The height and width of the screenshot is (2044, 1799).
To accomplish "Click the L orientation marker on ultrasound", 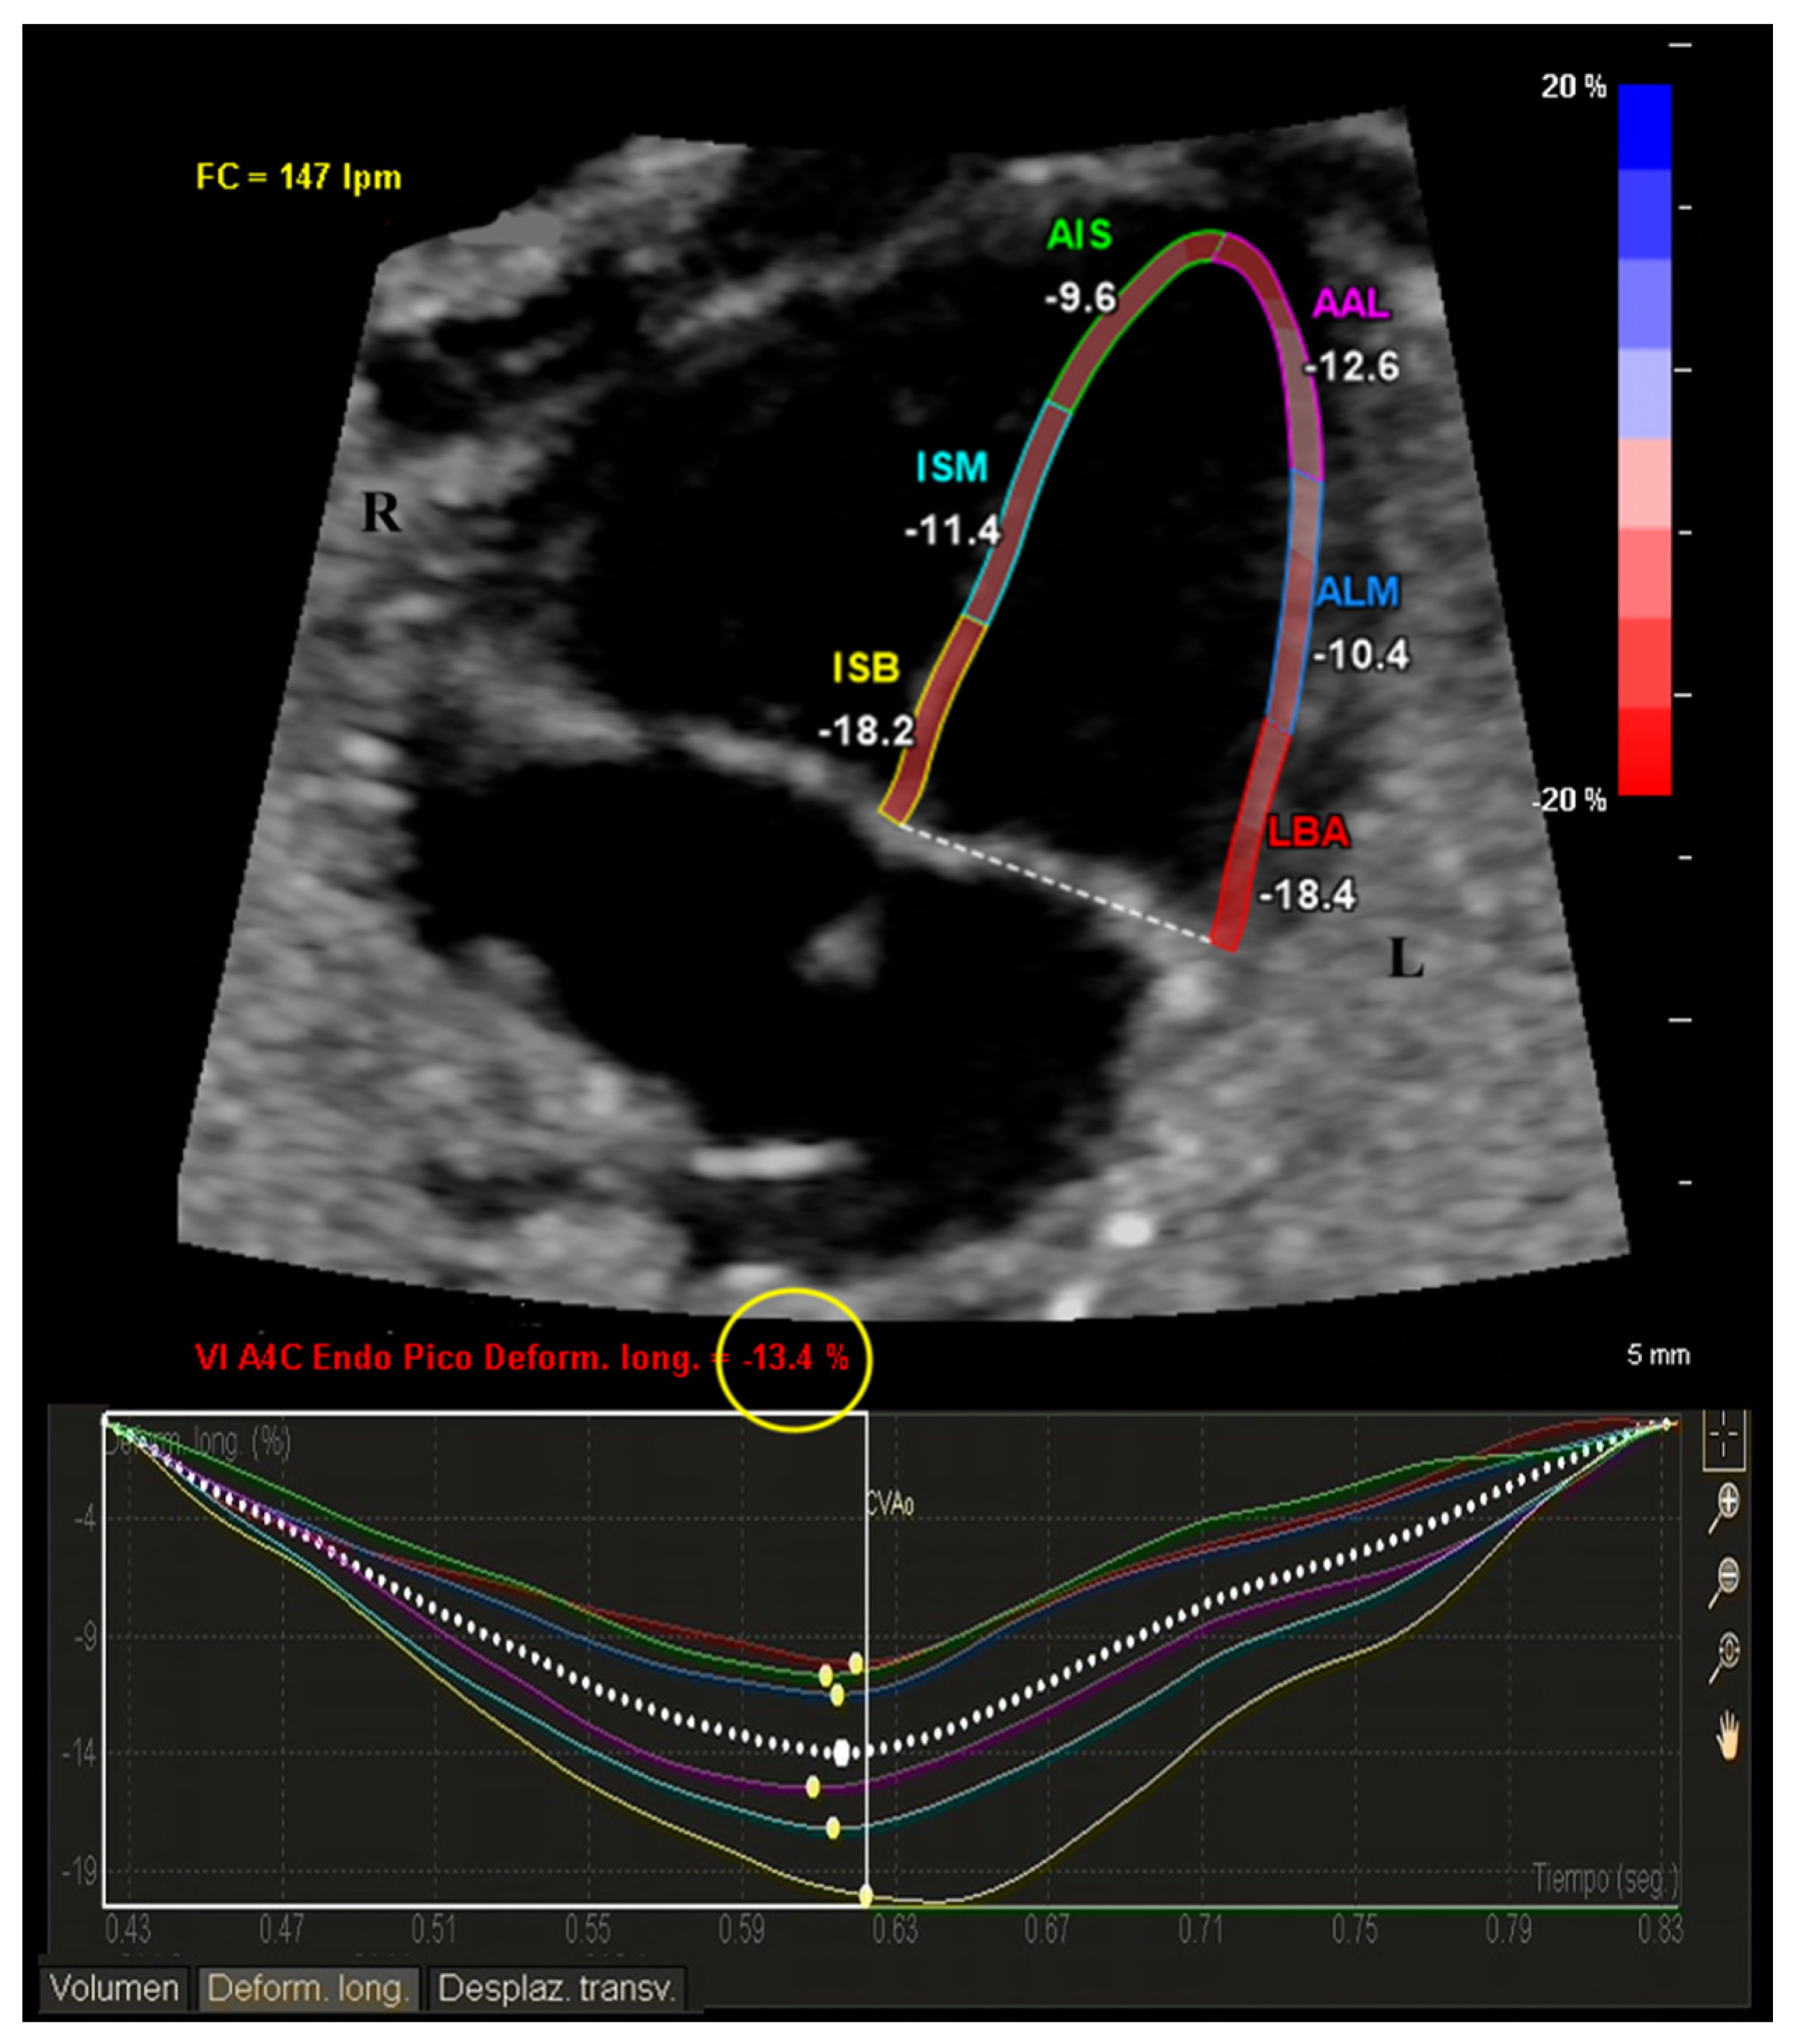I will (1405, 960).
